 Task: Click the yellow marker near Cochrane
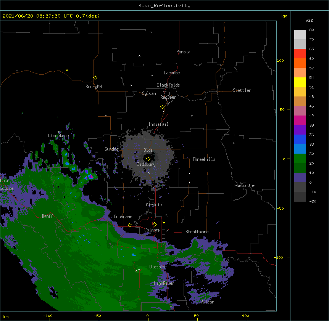[x=130, y=225]
